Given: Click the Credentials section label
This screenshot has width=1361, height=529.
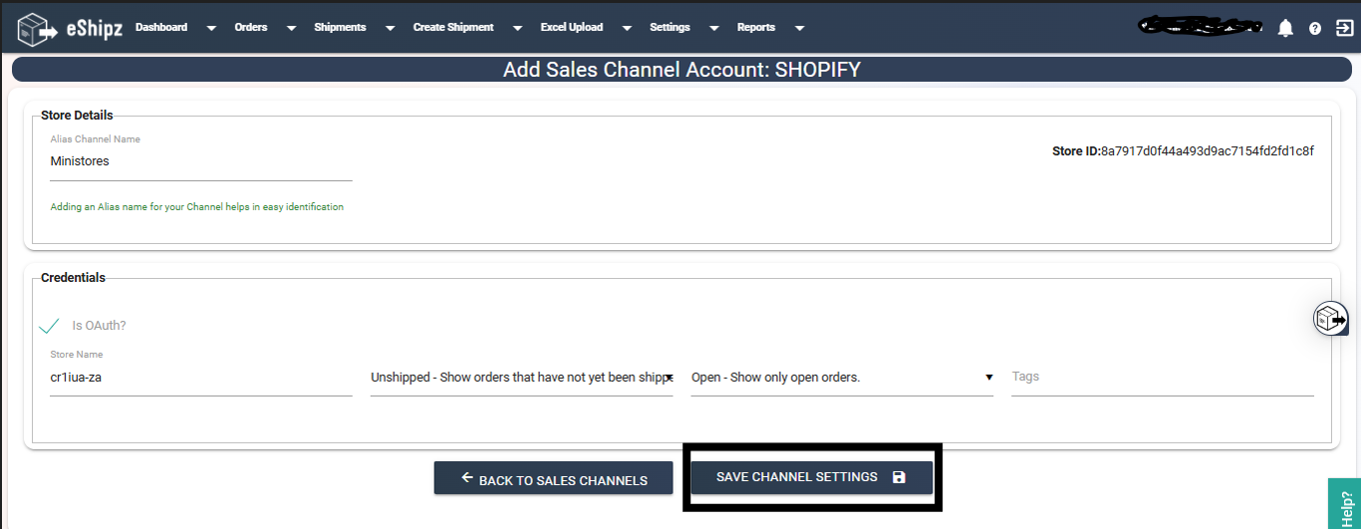Looking at the screenshot, I should point(73,278).
